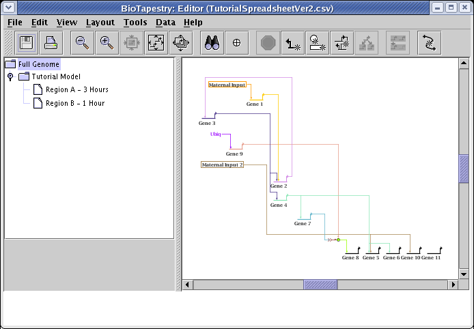Select Region A - 3 Hours
Screen dimensions: 474x329
point(76,90)
